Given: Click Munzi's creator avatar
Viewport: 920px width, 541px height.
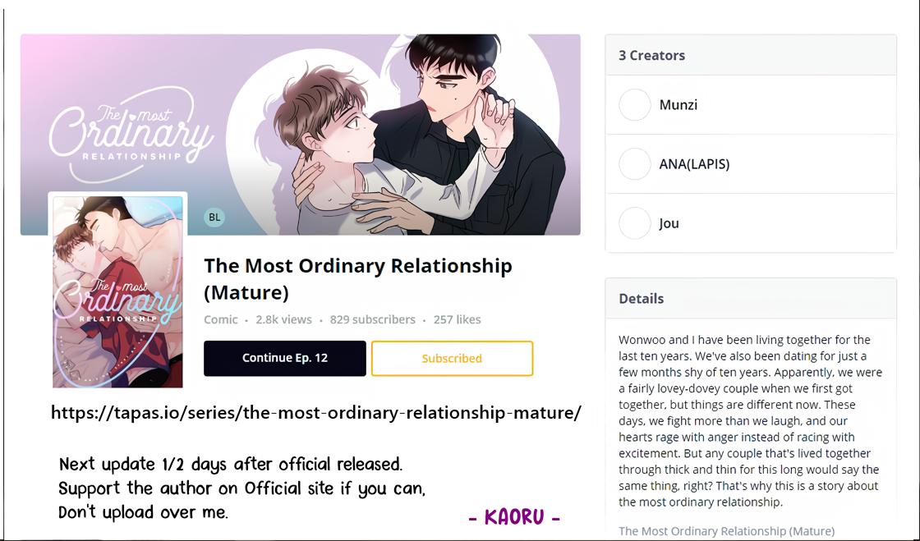Looking at the screenshot, I should (634, 105).
